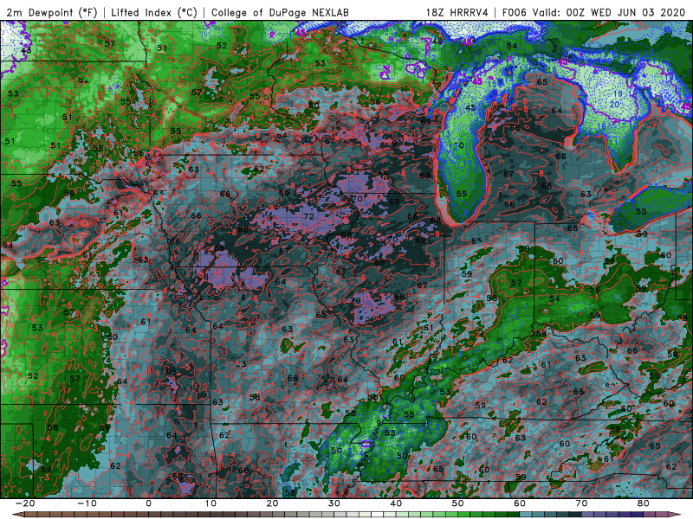Click the 0 label on color scale
This screenshot has height=519, width=693.
tap(148, 503)
